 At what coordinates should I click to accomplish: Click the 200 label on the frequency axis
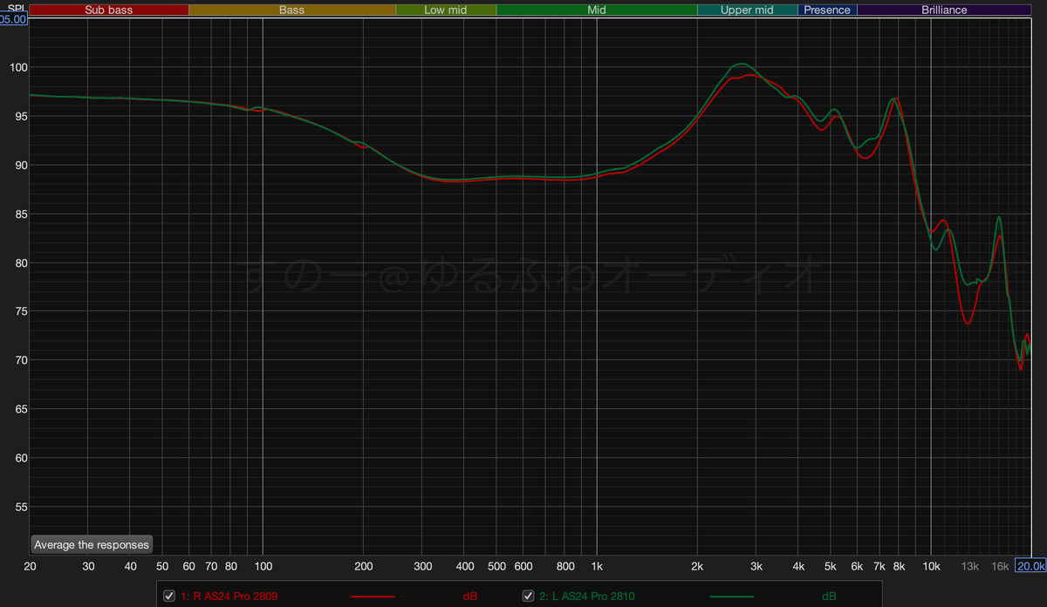(364, 566)
